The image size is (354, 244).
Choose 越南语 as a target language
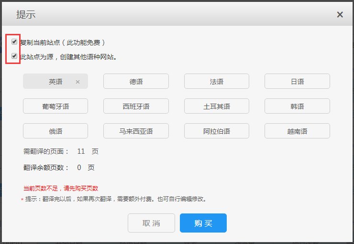coord(297,131)
